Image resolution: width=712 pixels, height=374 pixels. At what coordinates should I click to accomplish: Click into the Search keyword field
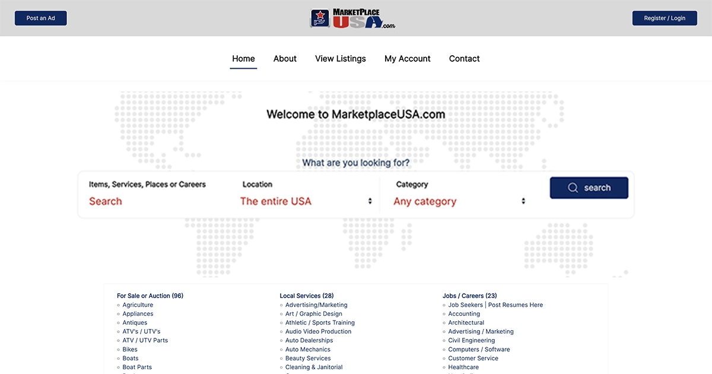[157, 201]
